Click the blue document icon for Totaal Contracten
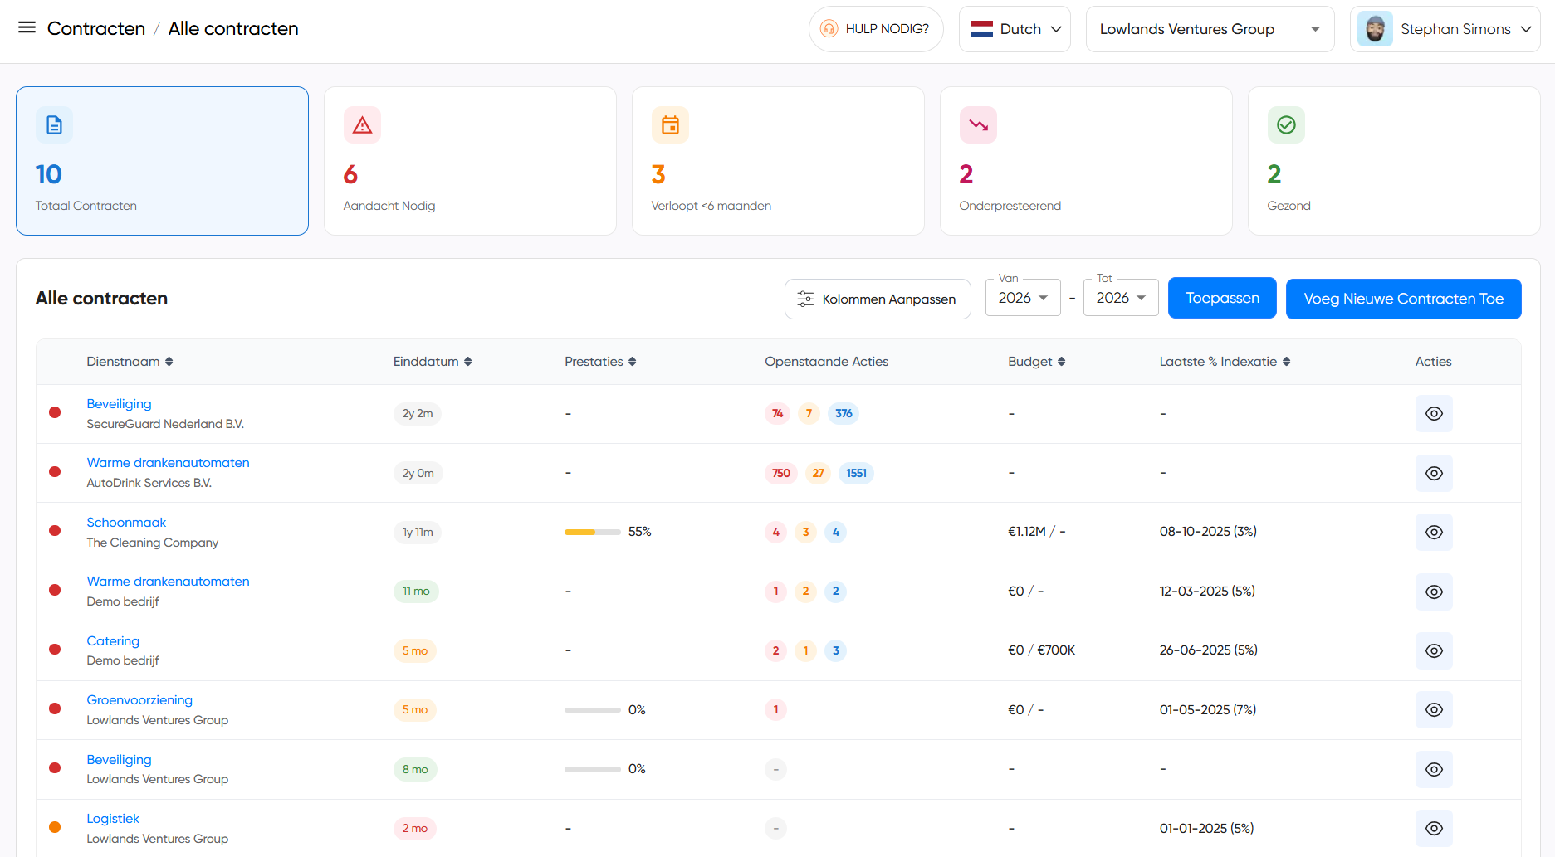This screenshot has width=1555, height=857. (x=54, y=125)
